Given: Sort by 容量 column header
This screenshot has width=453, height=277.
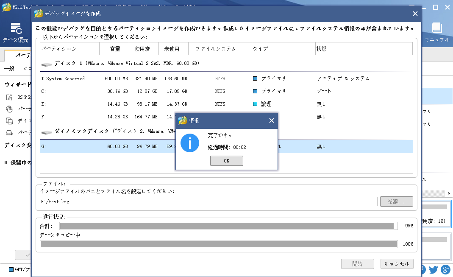Looking at the screenshot, I should pyautogui.click(x=114, y=49).
